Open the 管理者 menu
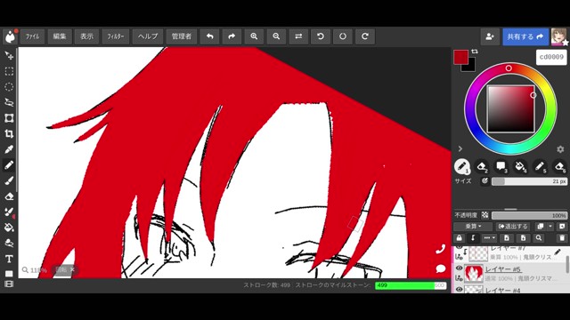 (x=182, y=36)
